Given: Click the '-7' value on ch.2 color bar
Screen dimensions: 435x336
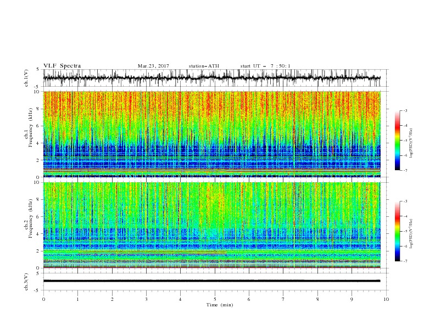Looking at the screenshot, I should click(405, 261).
